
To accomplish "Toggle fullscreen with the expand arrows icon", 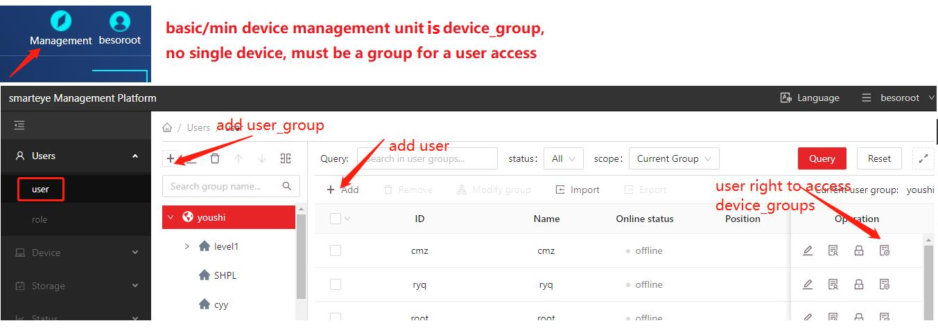I will coord(923,158).
